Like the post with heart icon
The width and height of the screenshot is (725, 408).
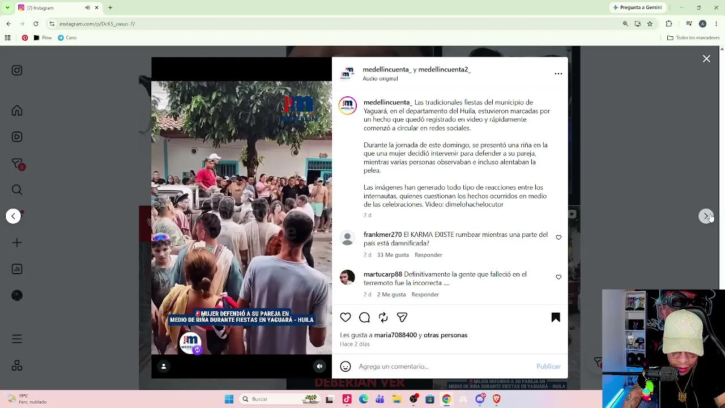pyautogui.click(x=346, y=317)
